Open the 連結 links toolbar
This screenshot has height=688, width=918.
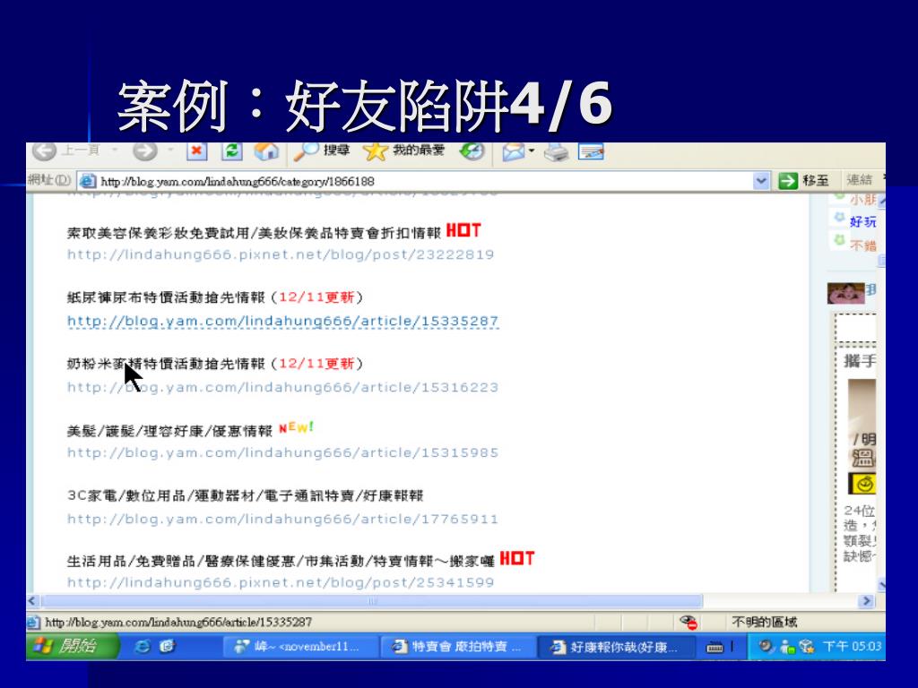click(x=859, y=180)
